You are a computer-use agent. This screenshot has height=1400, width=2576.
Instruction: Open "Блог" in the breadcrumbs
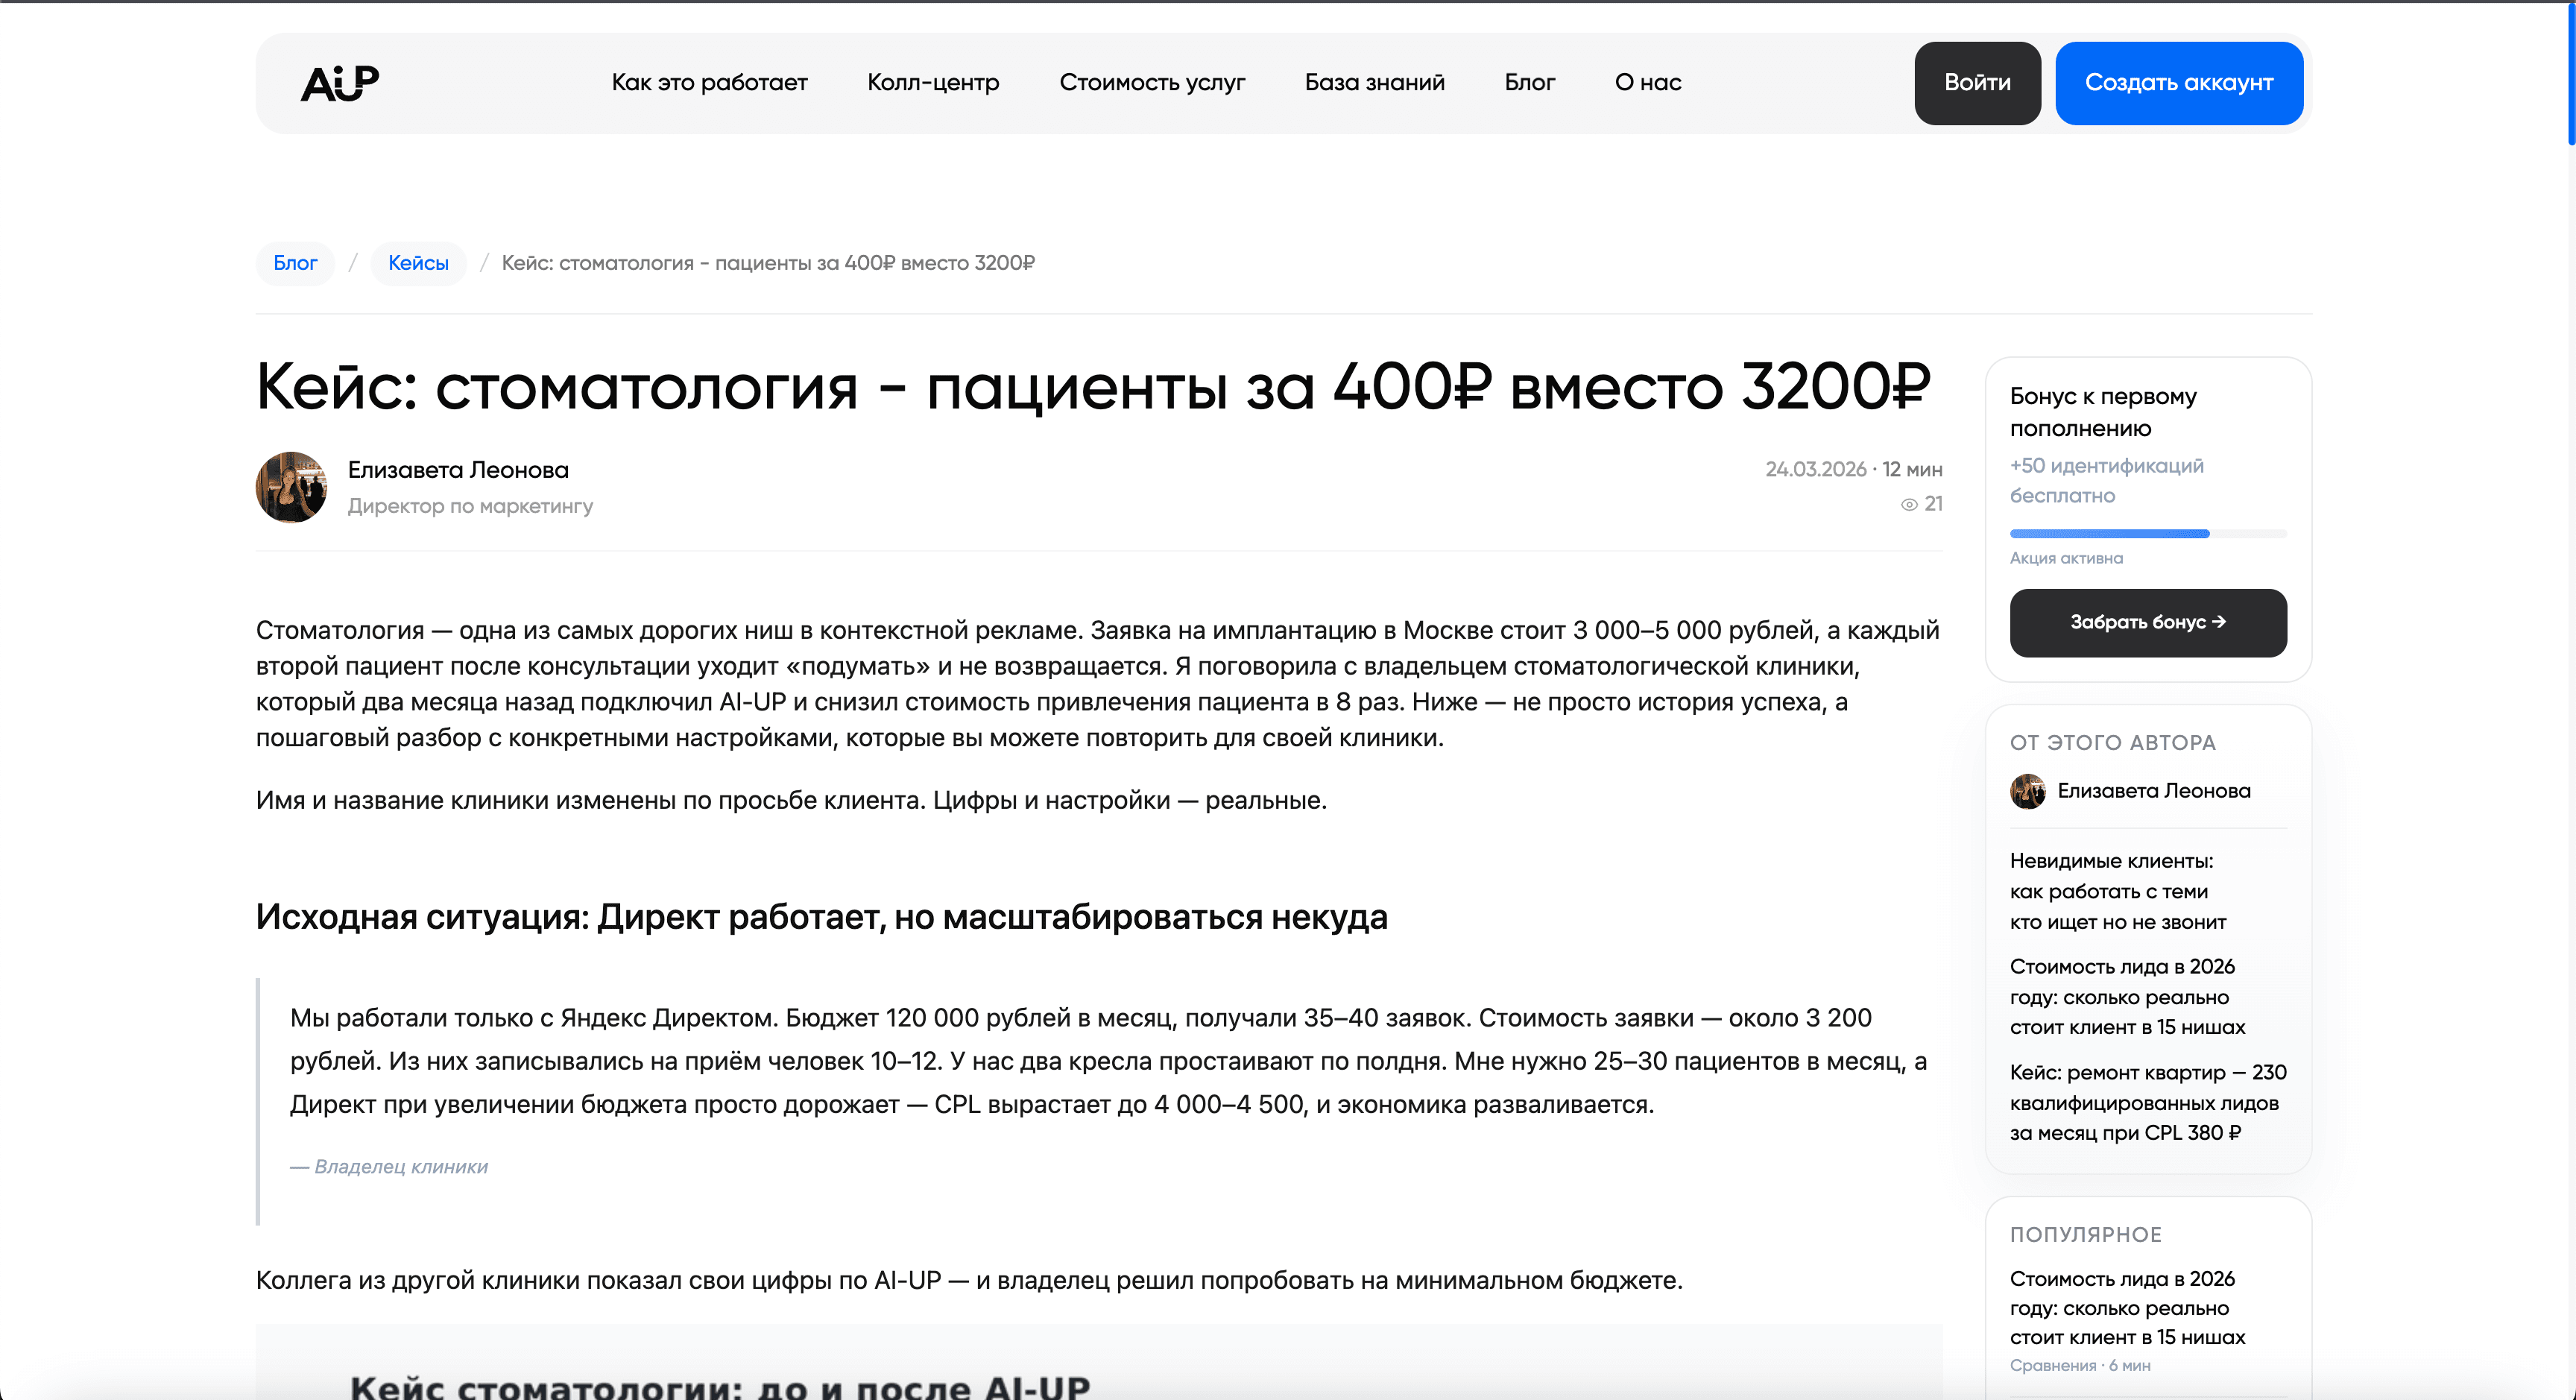pyautogui.click(x=295, y=262)
